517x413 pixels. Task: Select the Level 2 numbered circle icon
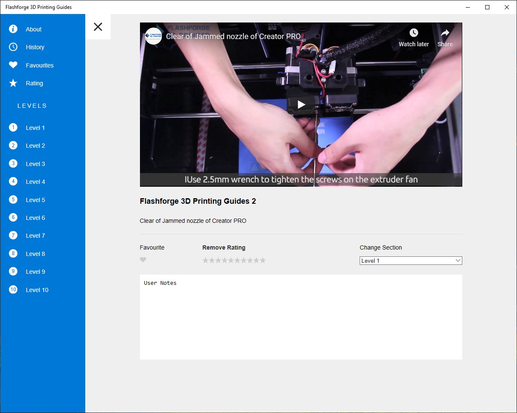pyautogui.click(x=13, y=146)
